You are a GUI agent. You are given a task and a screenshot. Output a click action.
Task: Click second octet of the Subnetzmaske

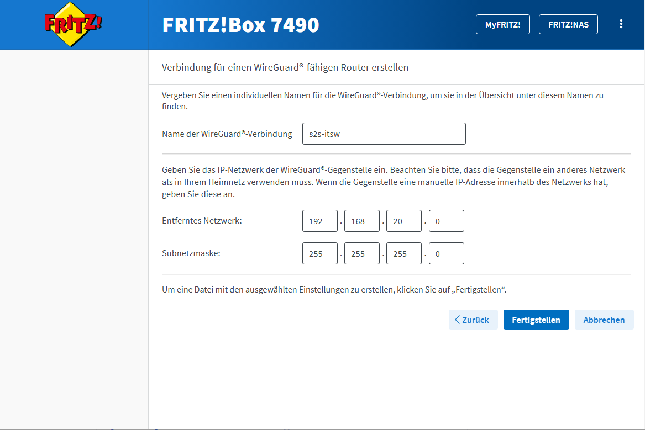tap(361, 253)
